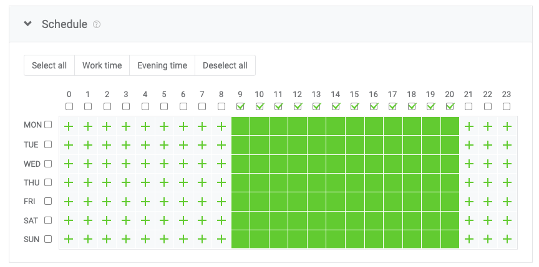539x267 pixels.
Task: Add Saturday hour 3 plus cell
Action: (x=126, y=220)
